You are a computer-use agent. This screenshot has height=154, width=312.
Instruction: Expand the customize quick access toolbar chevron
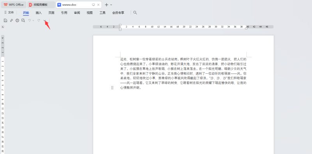[45, 21]
